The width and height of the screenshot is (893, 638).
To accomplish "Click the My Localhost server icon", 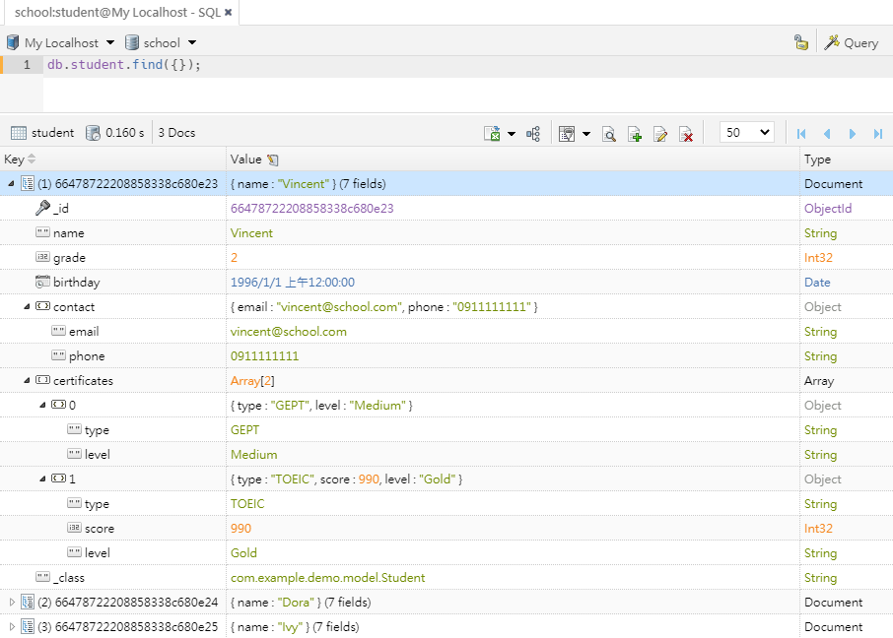I will 13,42.
